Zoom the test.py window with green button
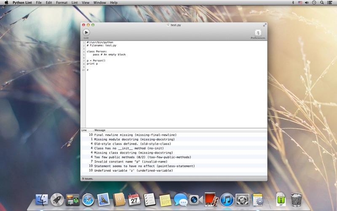Image resolution: width=337 pixels, height=211 pixels. pyautogui.click(x=93, y=25)
